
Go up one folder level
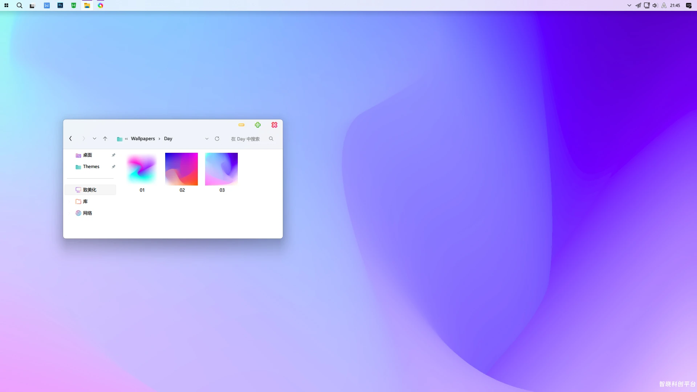(x=105, y=139)
